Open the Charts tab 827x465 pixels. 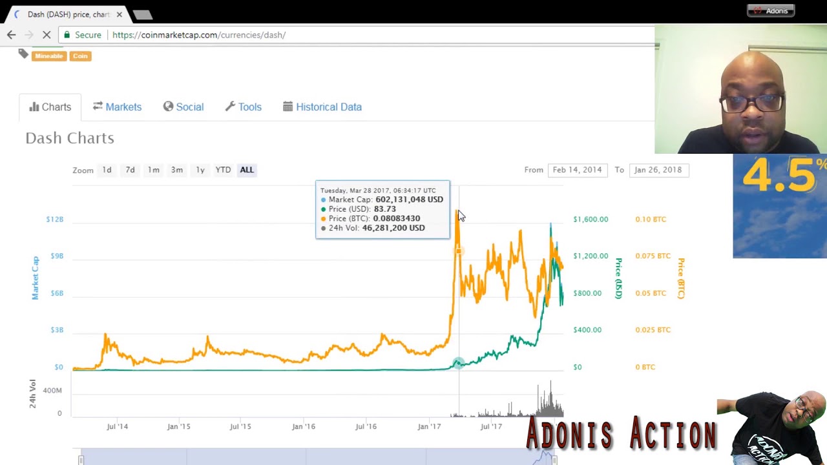[x=50, y=107]
